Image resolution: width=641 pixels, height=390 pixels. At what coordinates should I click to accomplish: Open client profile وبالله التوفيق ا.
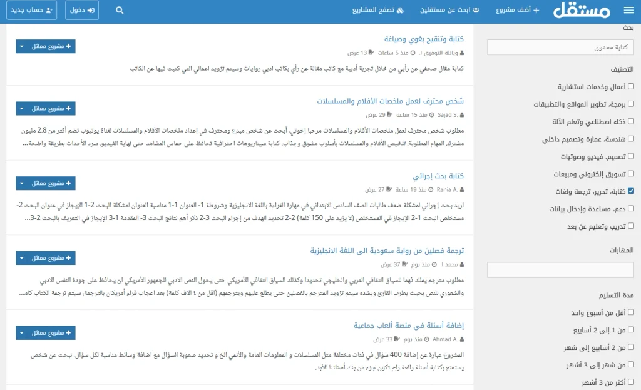tap(439, 52)
